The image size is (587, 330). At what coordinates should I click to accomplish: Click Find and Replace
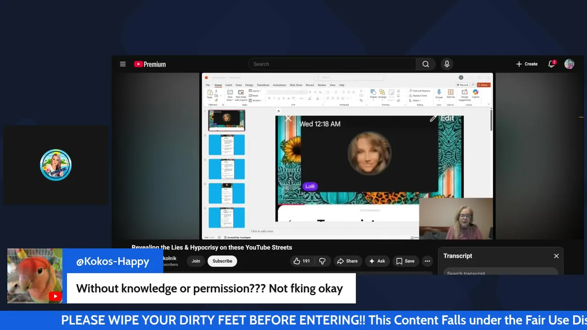pos(420,91)
